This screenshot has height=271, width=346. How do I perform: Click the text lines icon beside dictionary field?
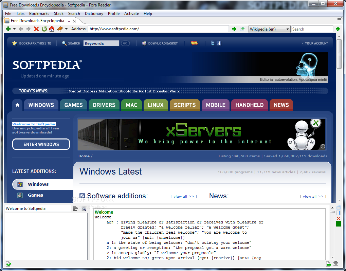(75, 208)
